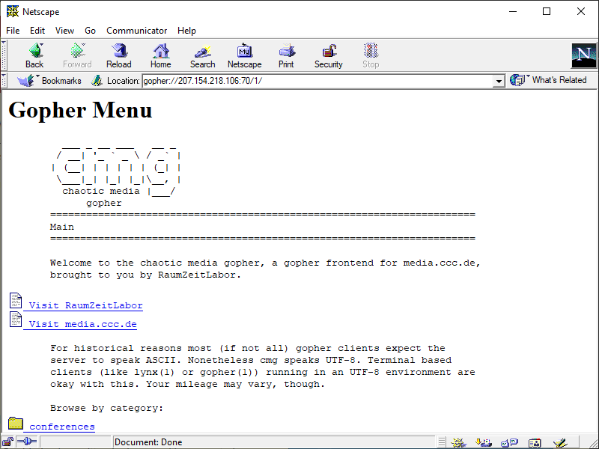Click the 'Browse by category:' text

tap(106, 408)
